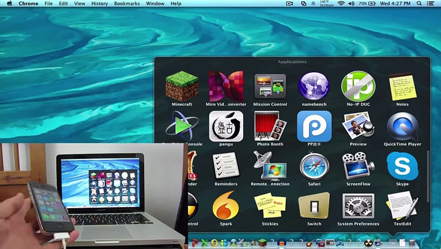Screen dimensions: 441x249
Task: Open the Apple menu
Action: (9, 3)
